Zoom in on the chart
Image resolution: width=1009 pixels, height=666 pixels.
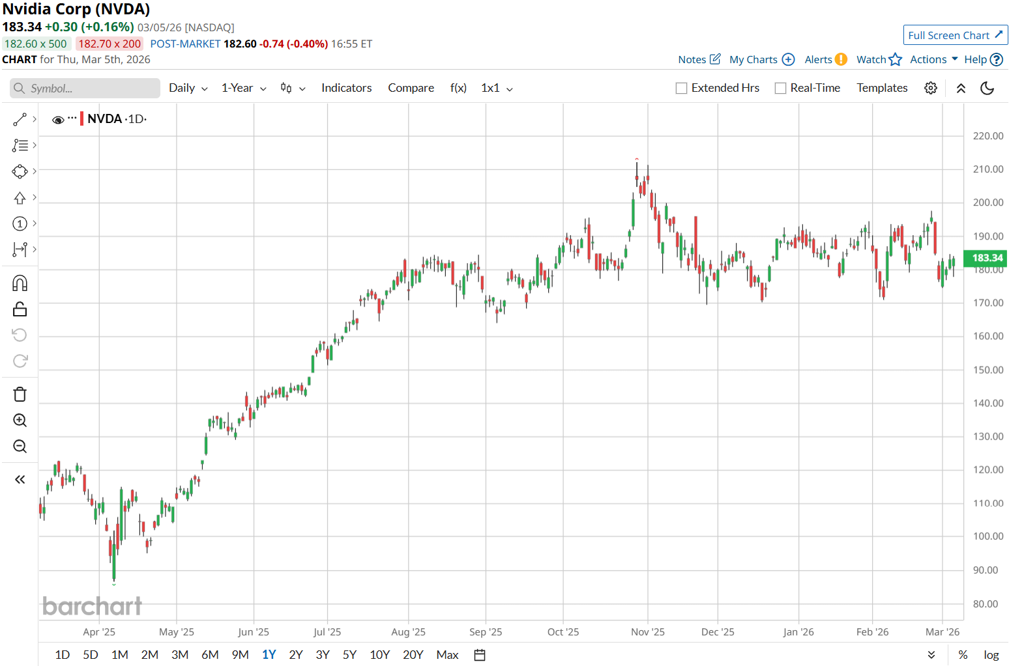[x=20, y=421]
